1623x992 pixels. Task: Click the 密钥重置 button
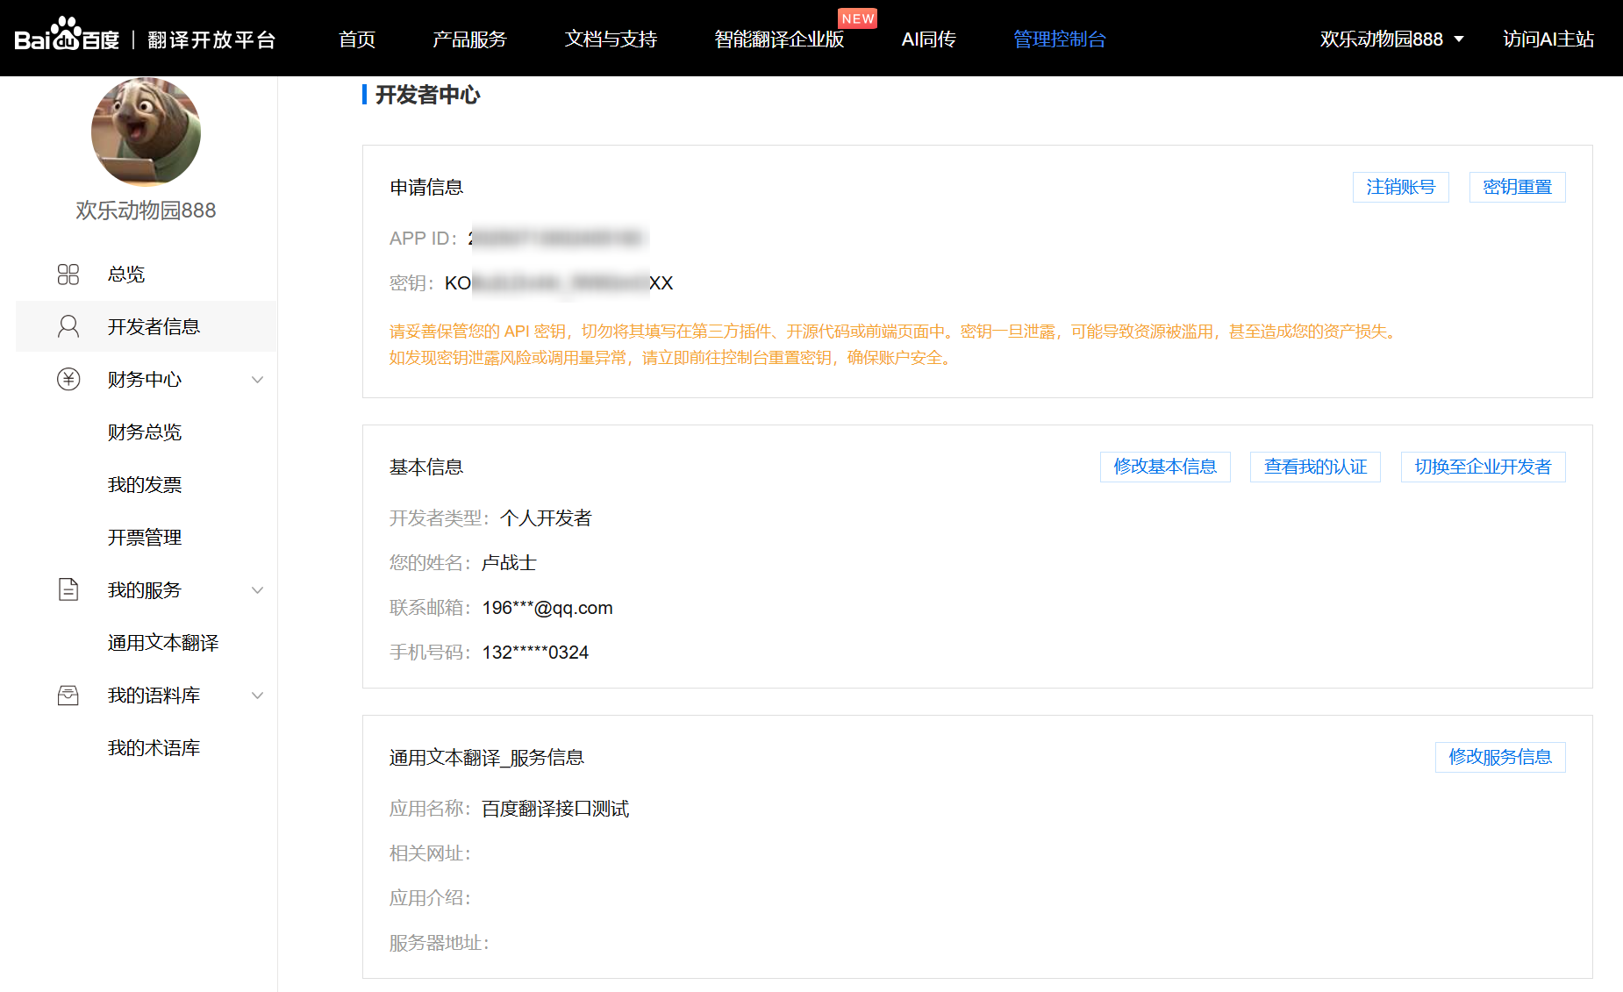(1518, 187)
